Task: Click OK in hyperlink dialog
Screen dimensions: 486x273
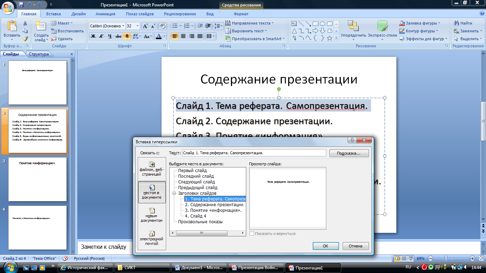Action: pyautogui.click(x=326, y=246)
